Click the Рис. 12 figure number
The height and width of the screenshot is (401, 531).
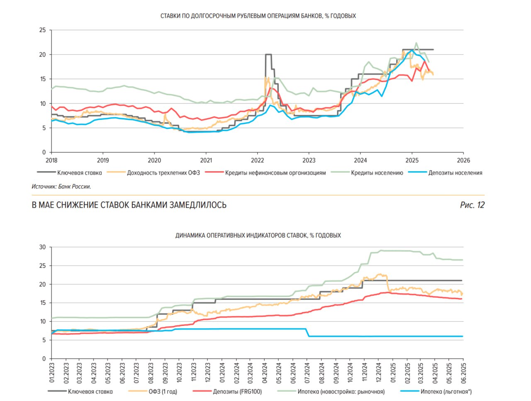pos(472,205)
